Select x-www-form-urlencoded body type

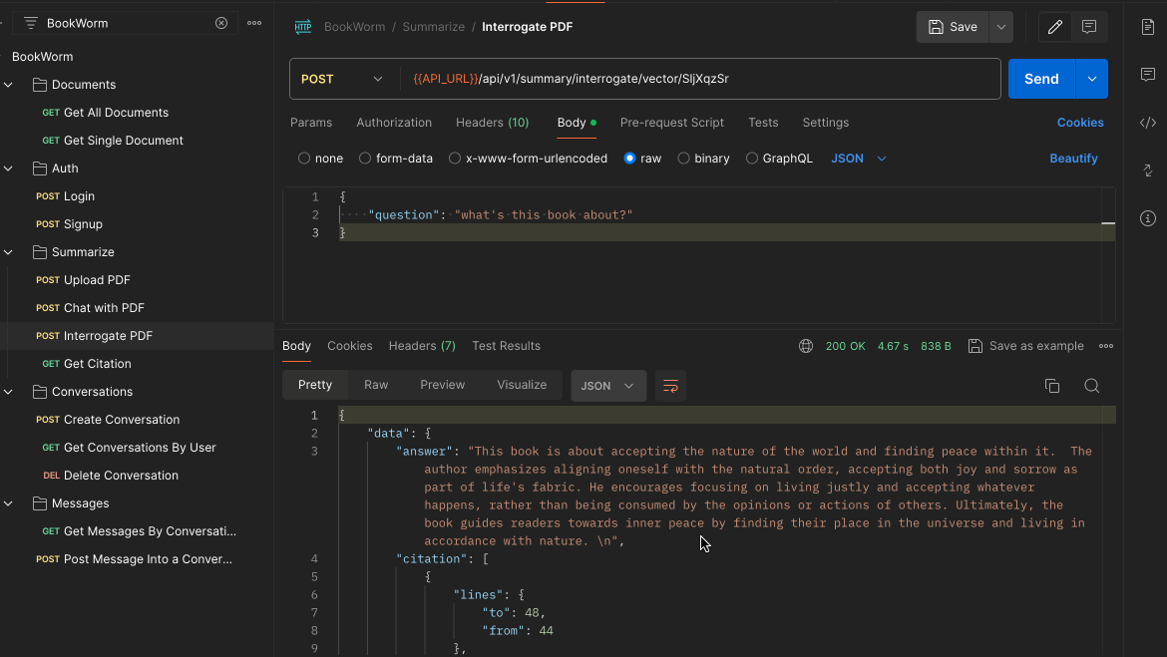pyautogui.click(x=455, y=159)
